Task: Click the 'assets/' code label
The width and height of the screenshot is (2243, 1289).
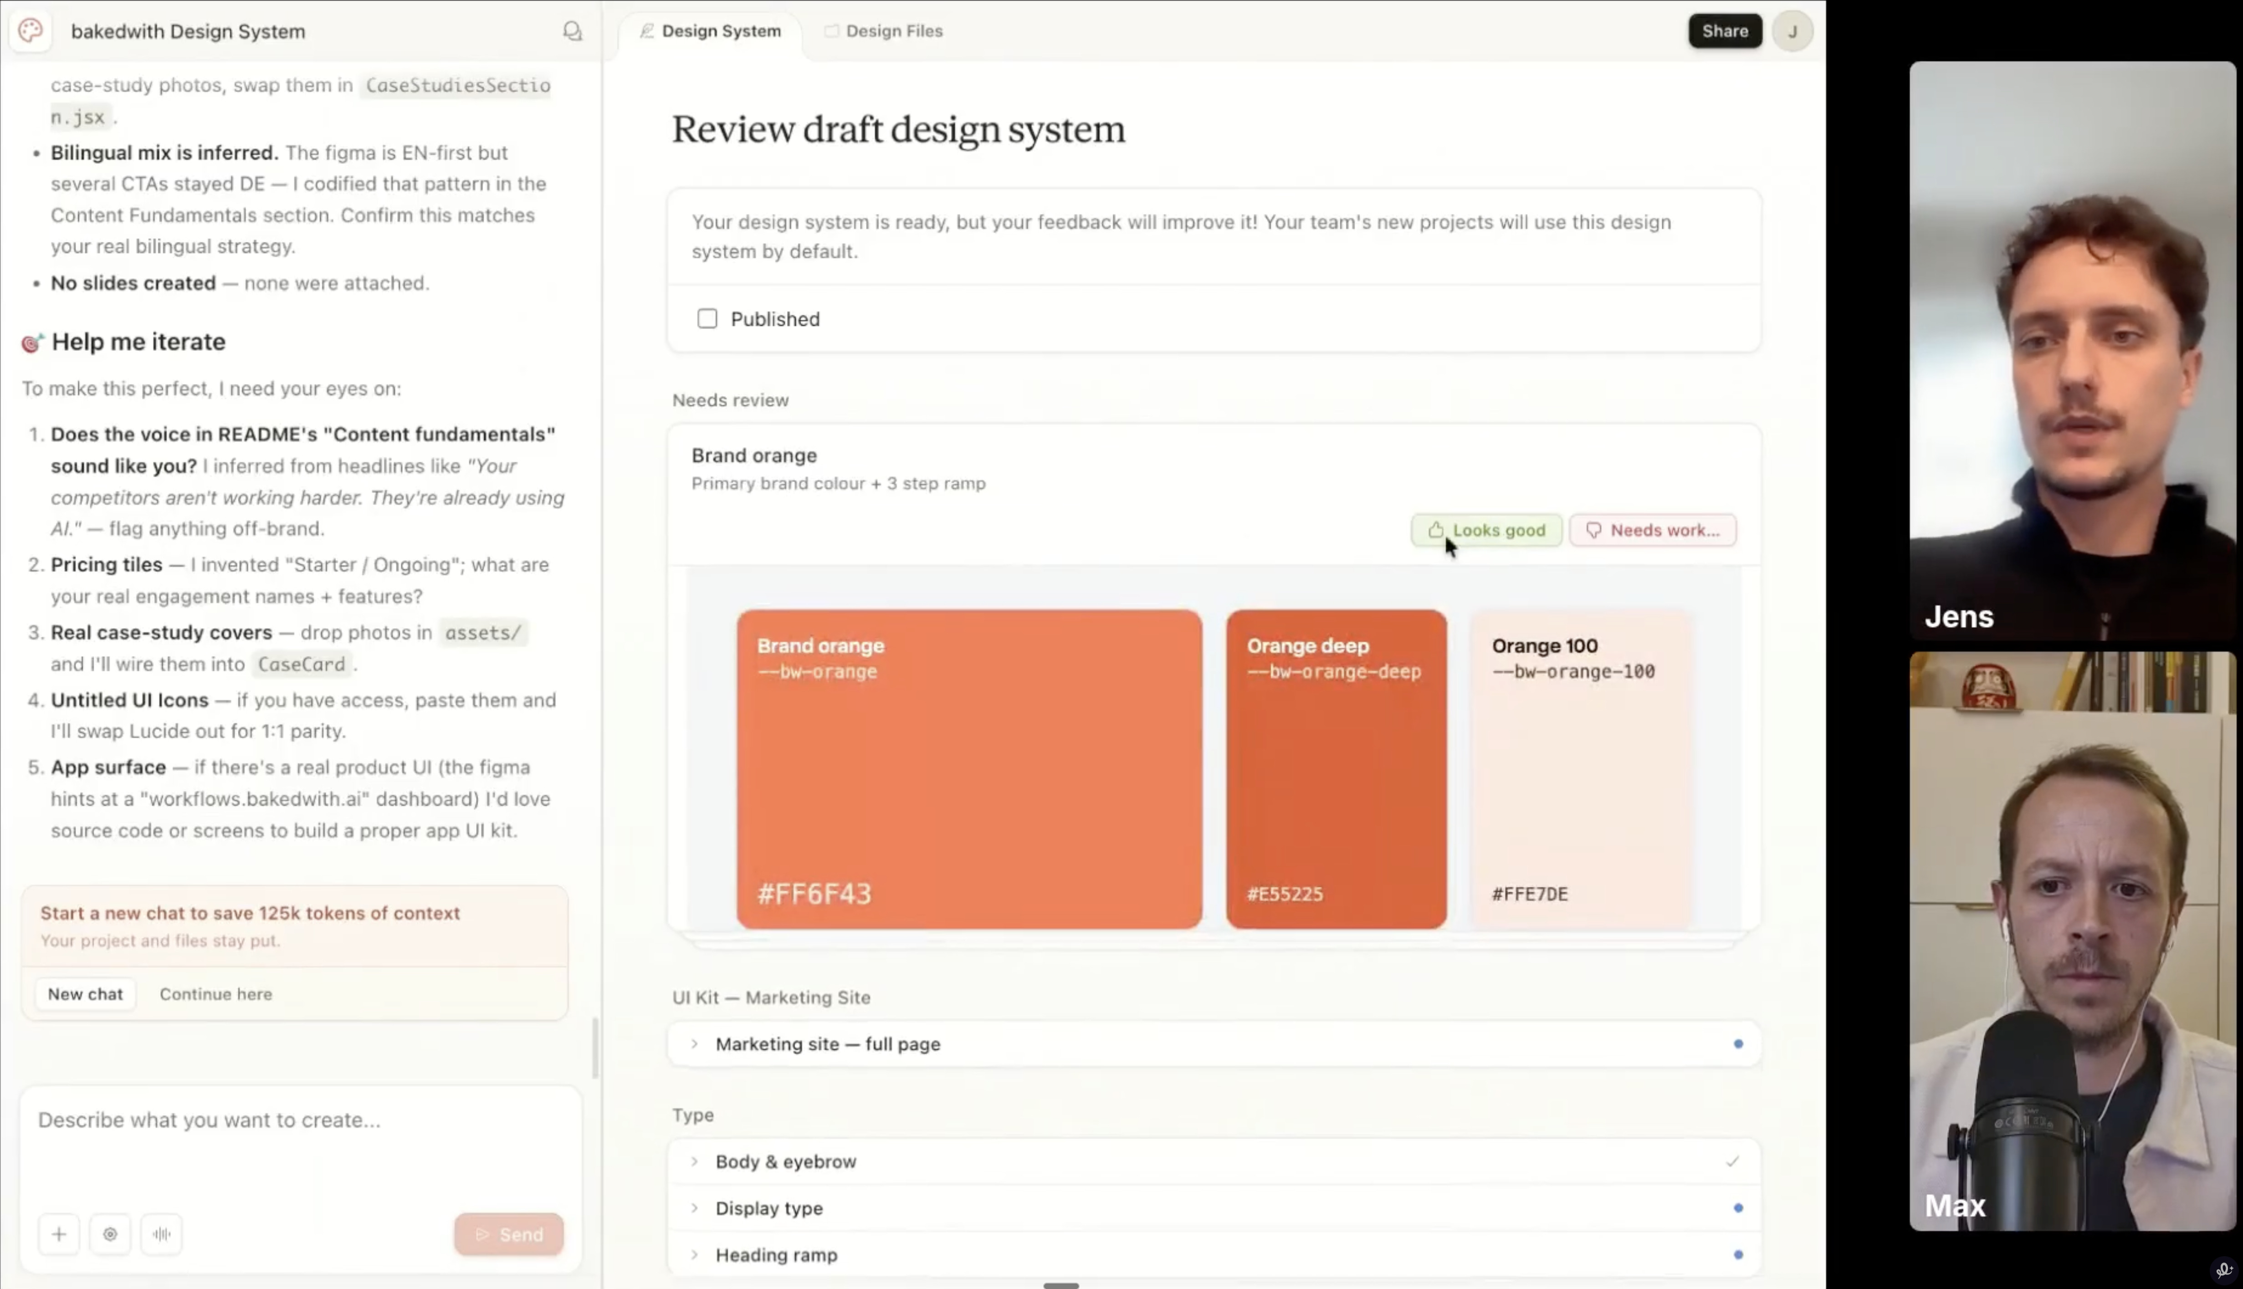Action: (483, 633)
